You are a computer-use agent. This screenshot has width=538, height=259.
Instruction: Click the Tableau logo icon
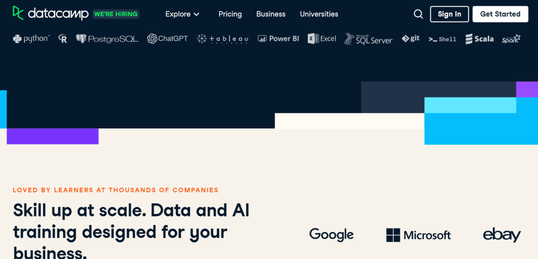pyautogui.click(x=223, y=39)
